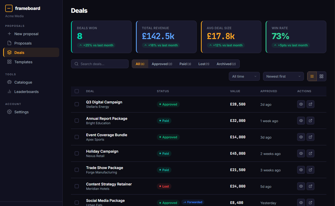Click the Search deals field

coord(100,64)
